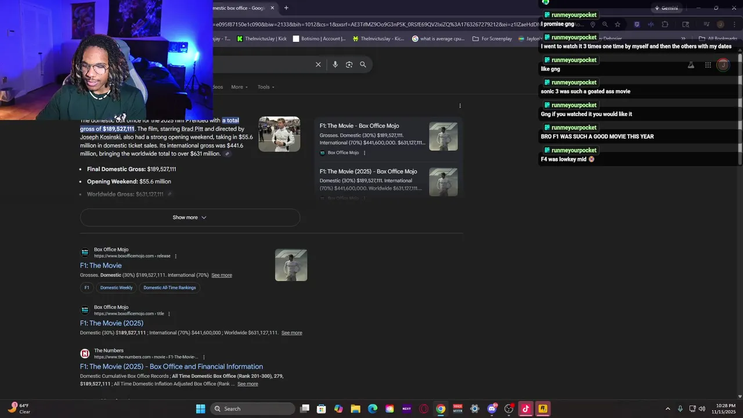The height and width of the screenshot is (418, 743).
Task: Open Gemini button in Chrome title bar
Action: [666, 8]
